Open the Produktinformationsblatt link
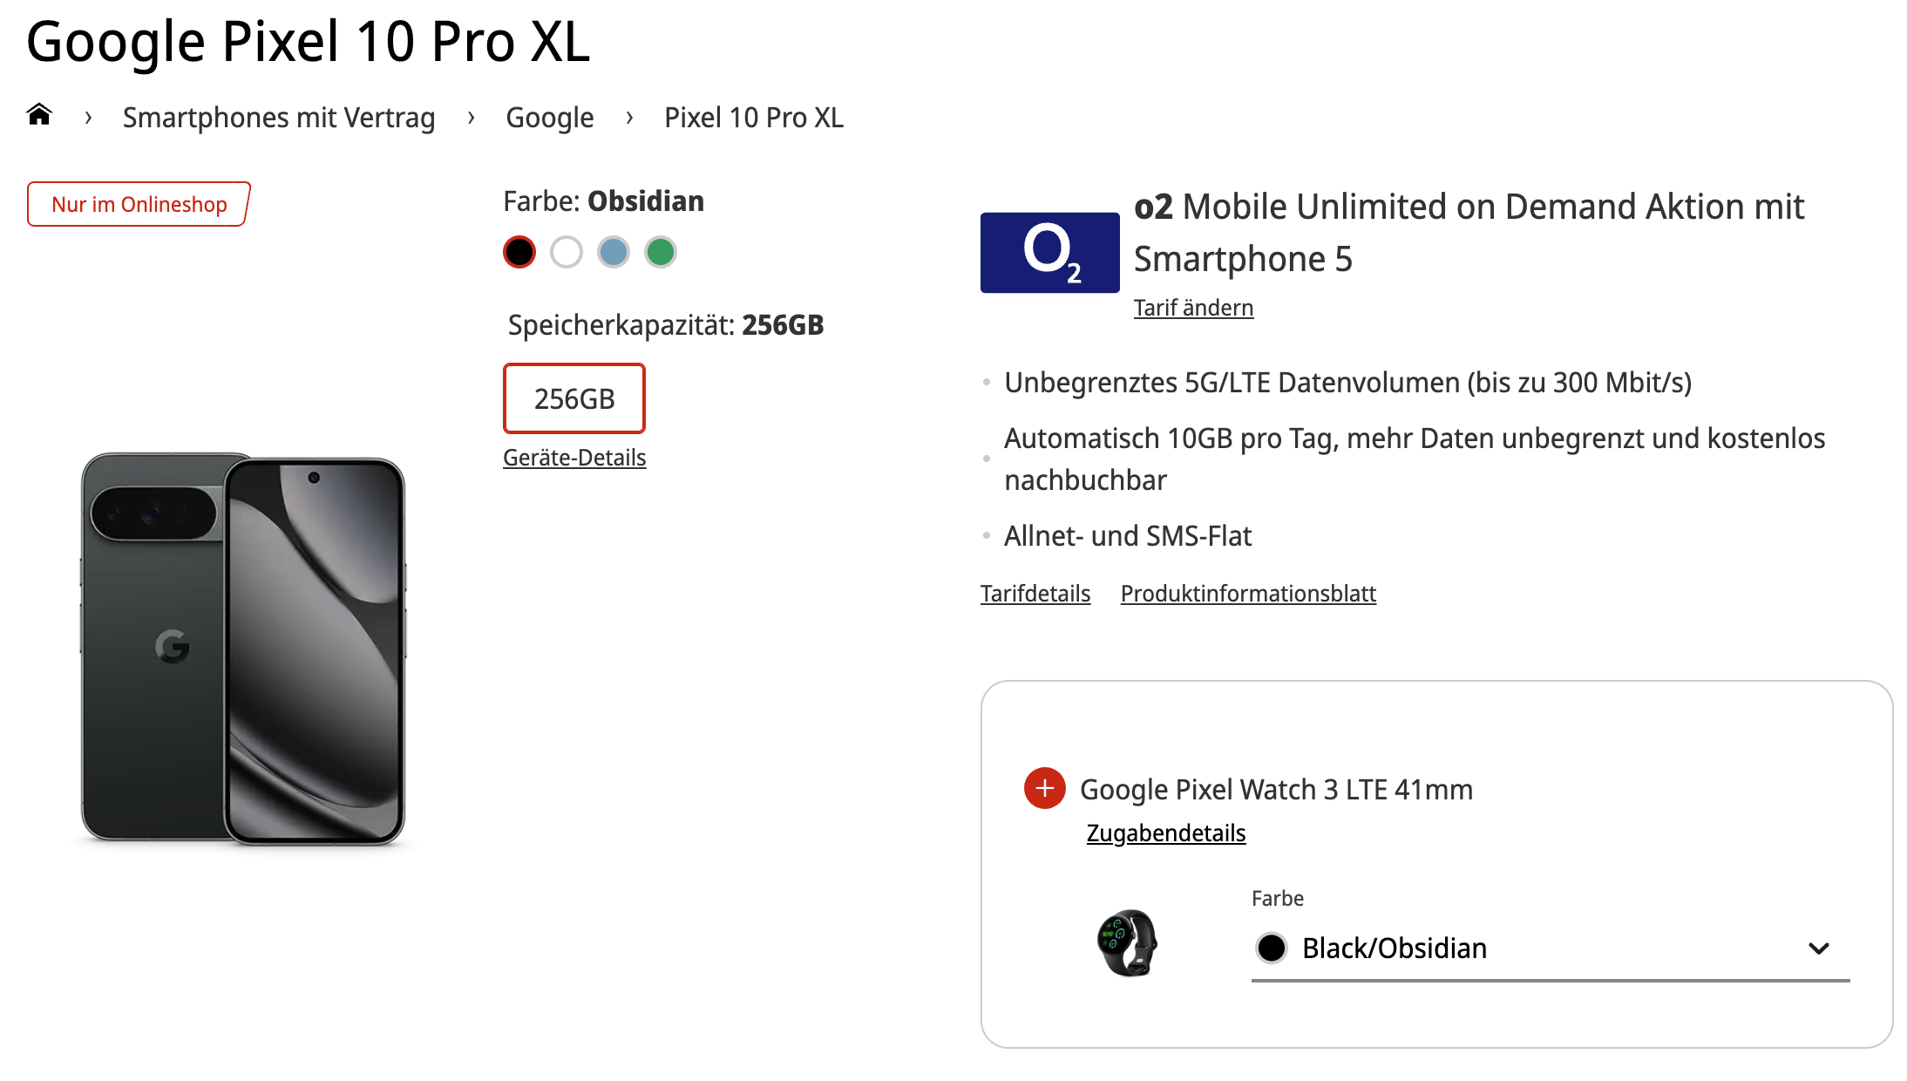The image size is (1907, 1081). (1248, 594)
